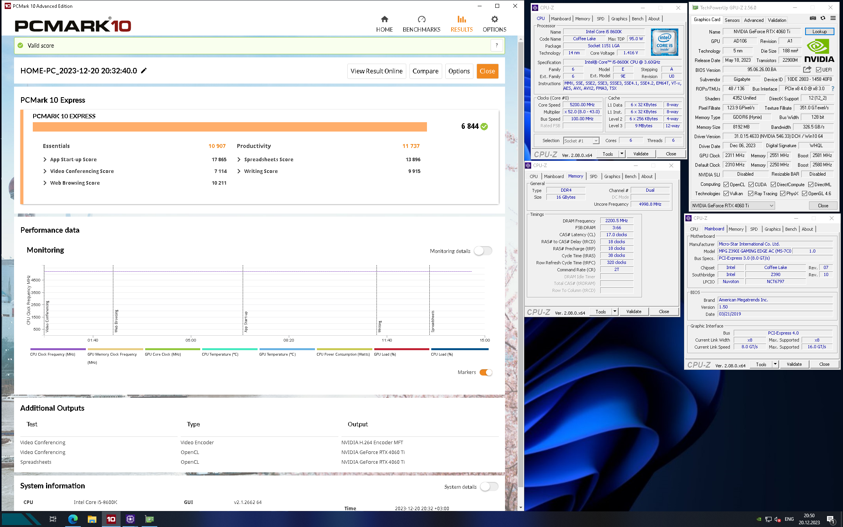Screen dimensions: 843x527
Task: Click the orange Close button in PCMark
Action: pyautogui.click(x=487, y=71)
